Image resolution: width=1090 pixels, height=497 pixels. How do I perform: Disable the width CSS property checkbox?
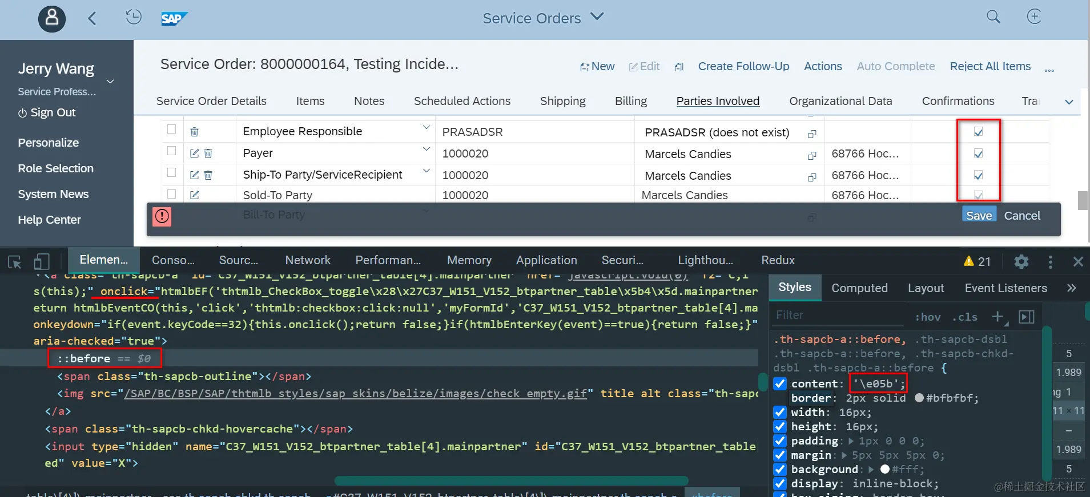click(780, 412)
